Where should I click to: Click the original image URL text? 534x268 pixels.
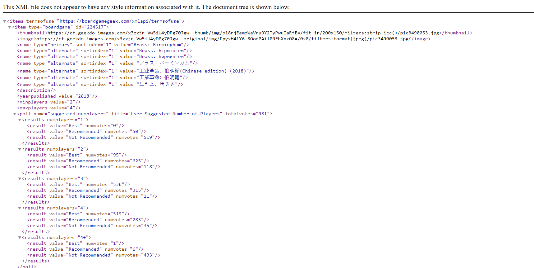pyautogui.click(x=222, y=39)
